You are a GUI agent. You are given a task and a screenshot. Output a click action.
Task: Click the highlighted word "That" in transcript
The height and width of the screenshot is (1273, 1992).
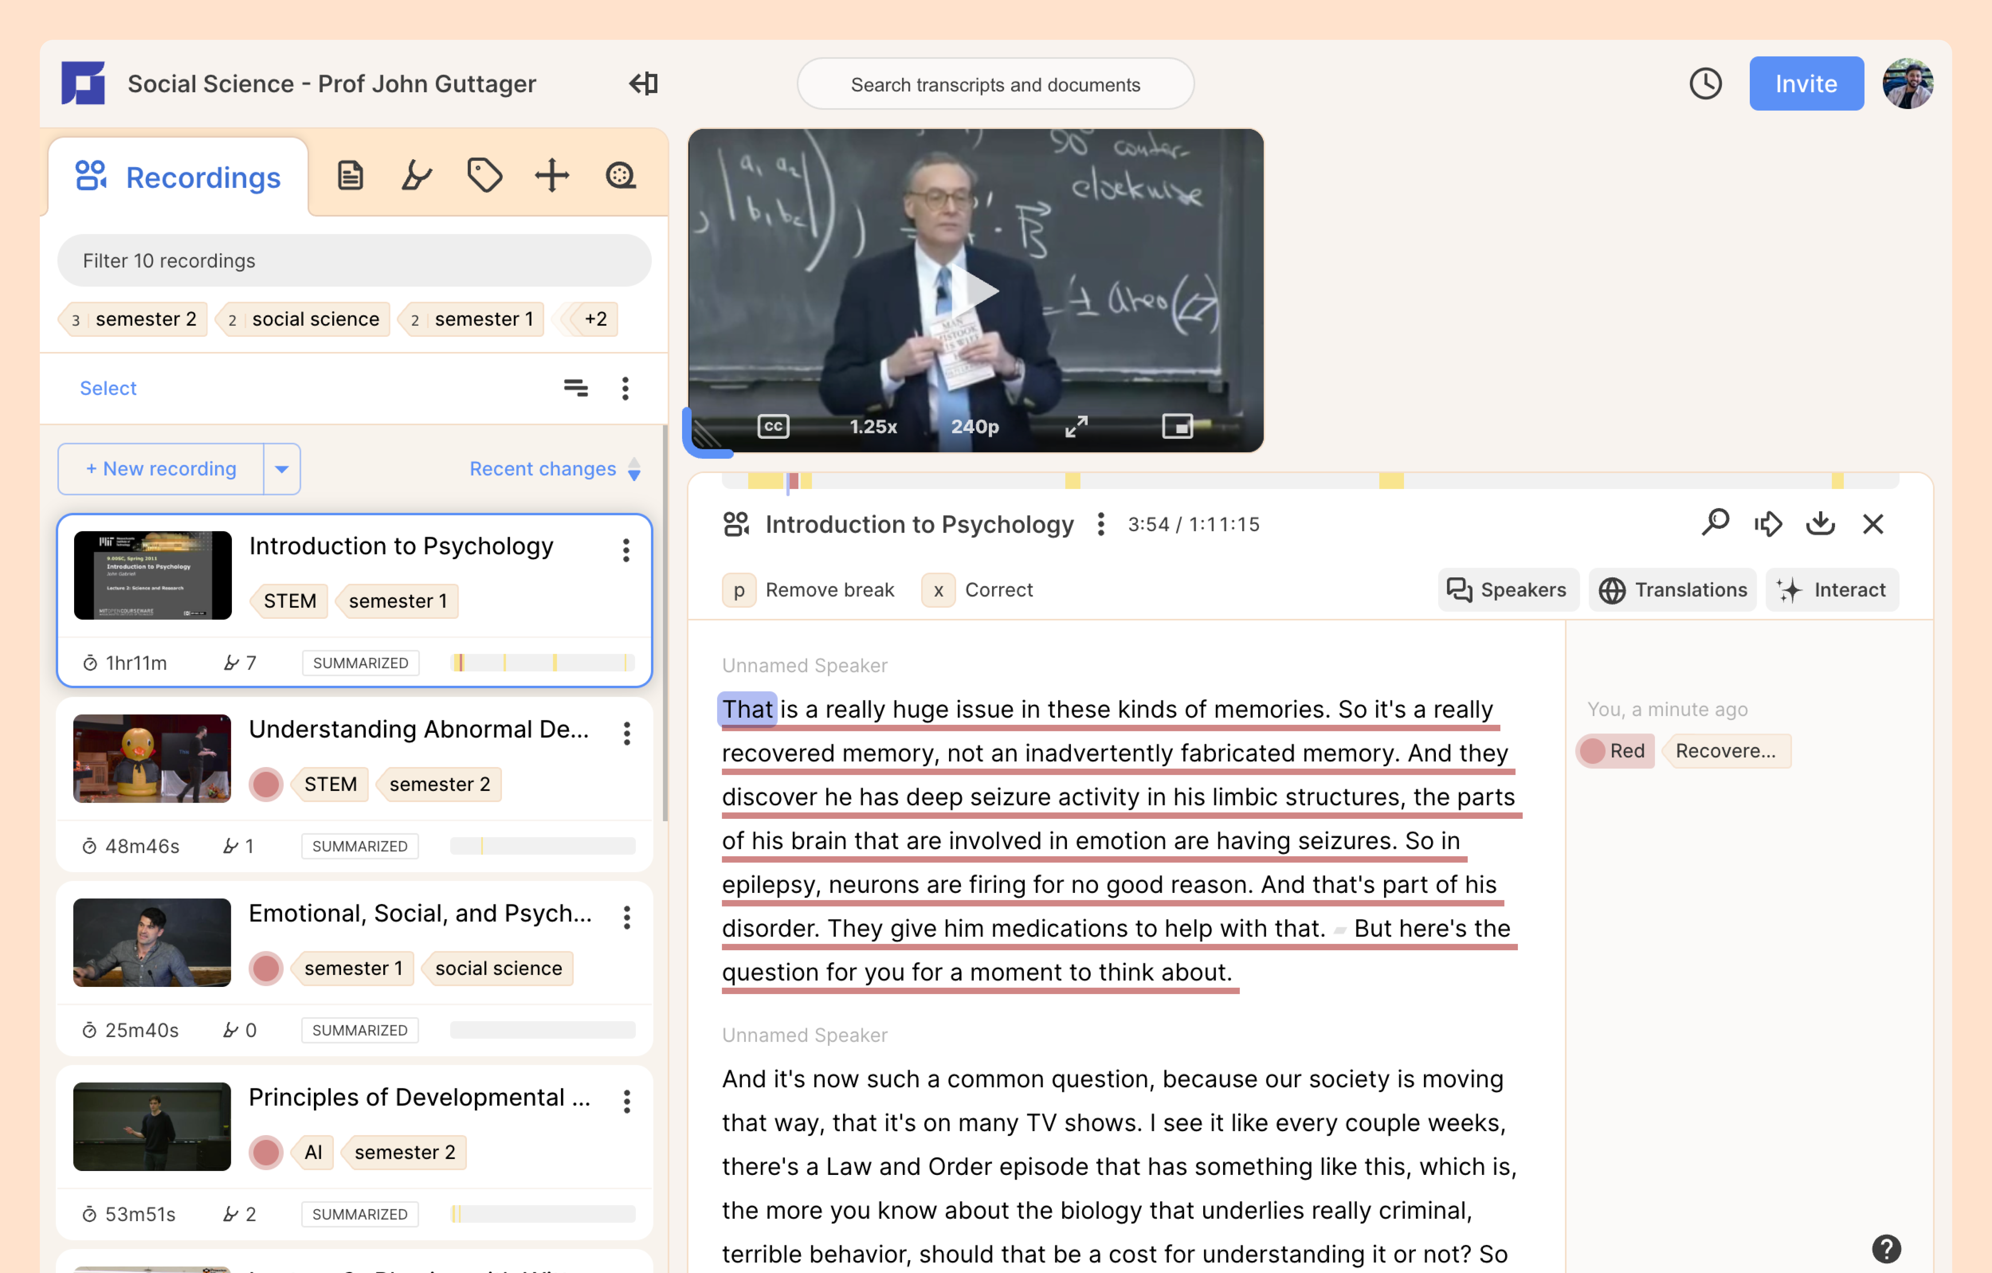click(747, 710)
